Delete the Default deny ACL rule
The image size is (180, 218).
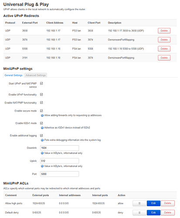pyautogui.click(x=168, y=213)
